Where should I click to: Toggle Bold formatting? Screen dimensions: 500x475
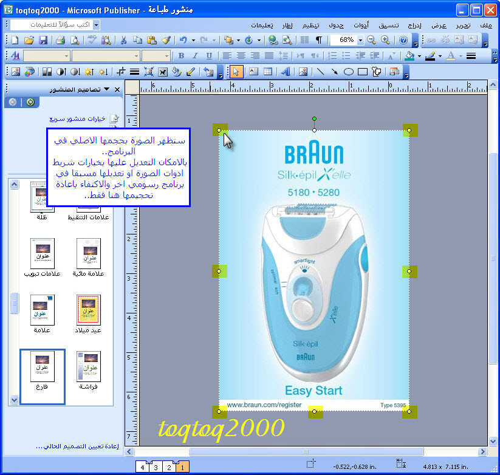pyautogui.click(x=180, y=56)
